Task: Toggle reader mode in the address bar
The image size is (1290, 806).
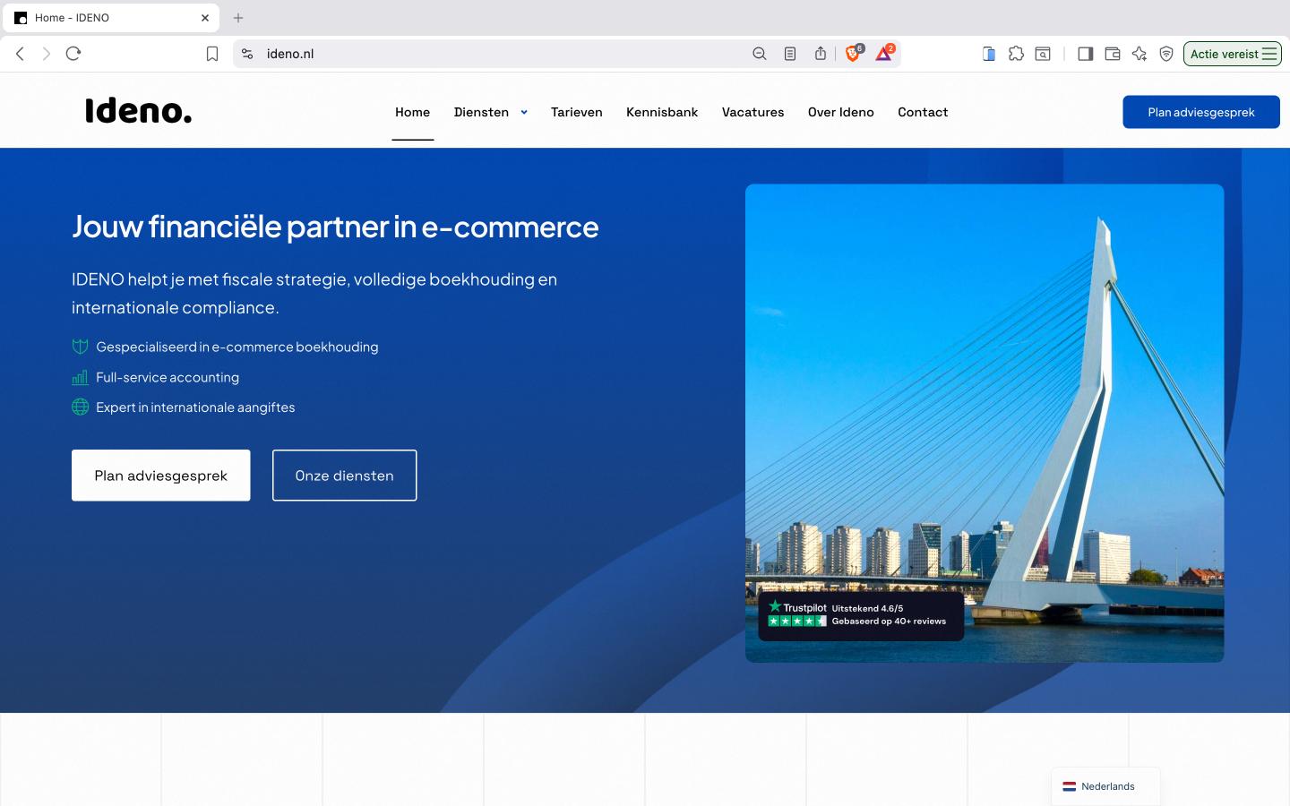Action: (790, 54)
